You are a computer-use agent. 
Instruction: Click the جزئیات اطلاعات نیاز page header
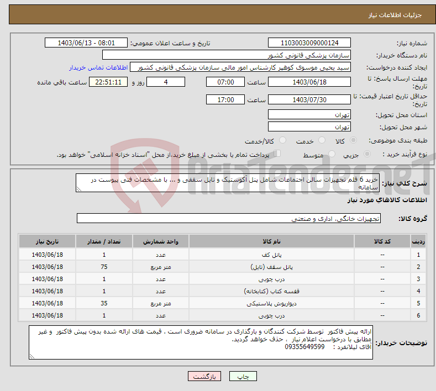tap(395, 15)
